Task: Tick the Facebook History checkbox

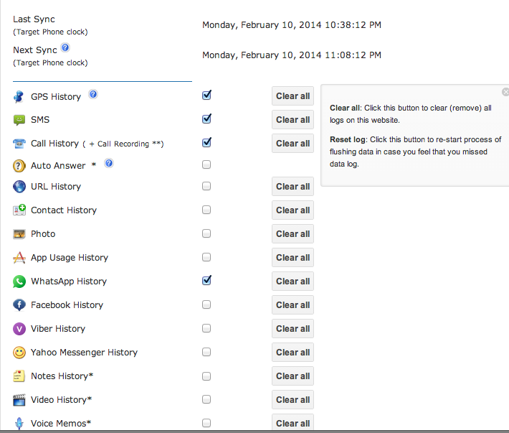Action: click(x=206, y=304)
